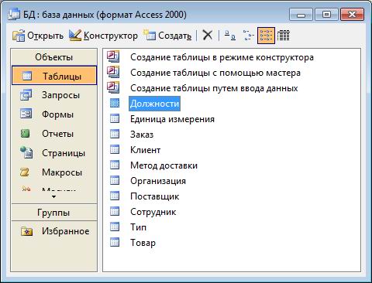Expand the objects list down arrow
Image resolution: width=372 pixels, height=283 pixels.
pyautogui.click(x=54, y=196)
